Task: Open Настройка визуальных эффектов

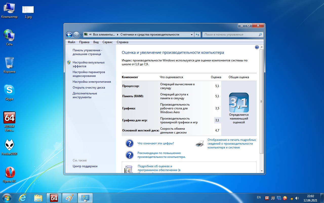Action: pos(89,64)
